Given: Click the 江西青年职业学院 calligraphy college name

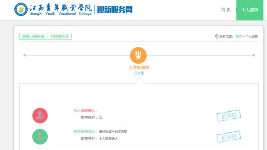Looking at the screenshot, I should 61,7.
